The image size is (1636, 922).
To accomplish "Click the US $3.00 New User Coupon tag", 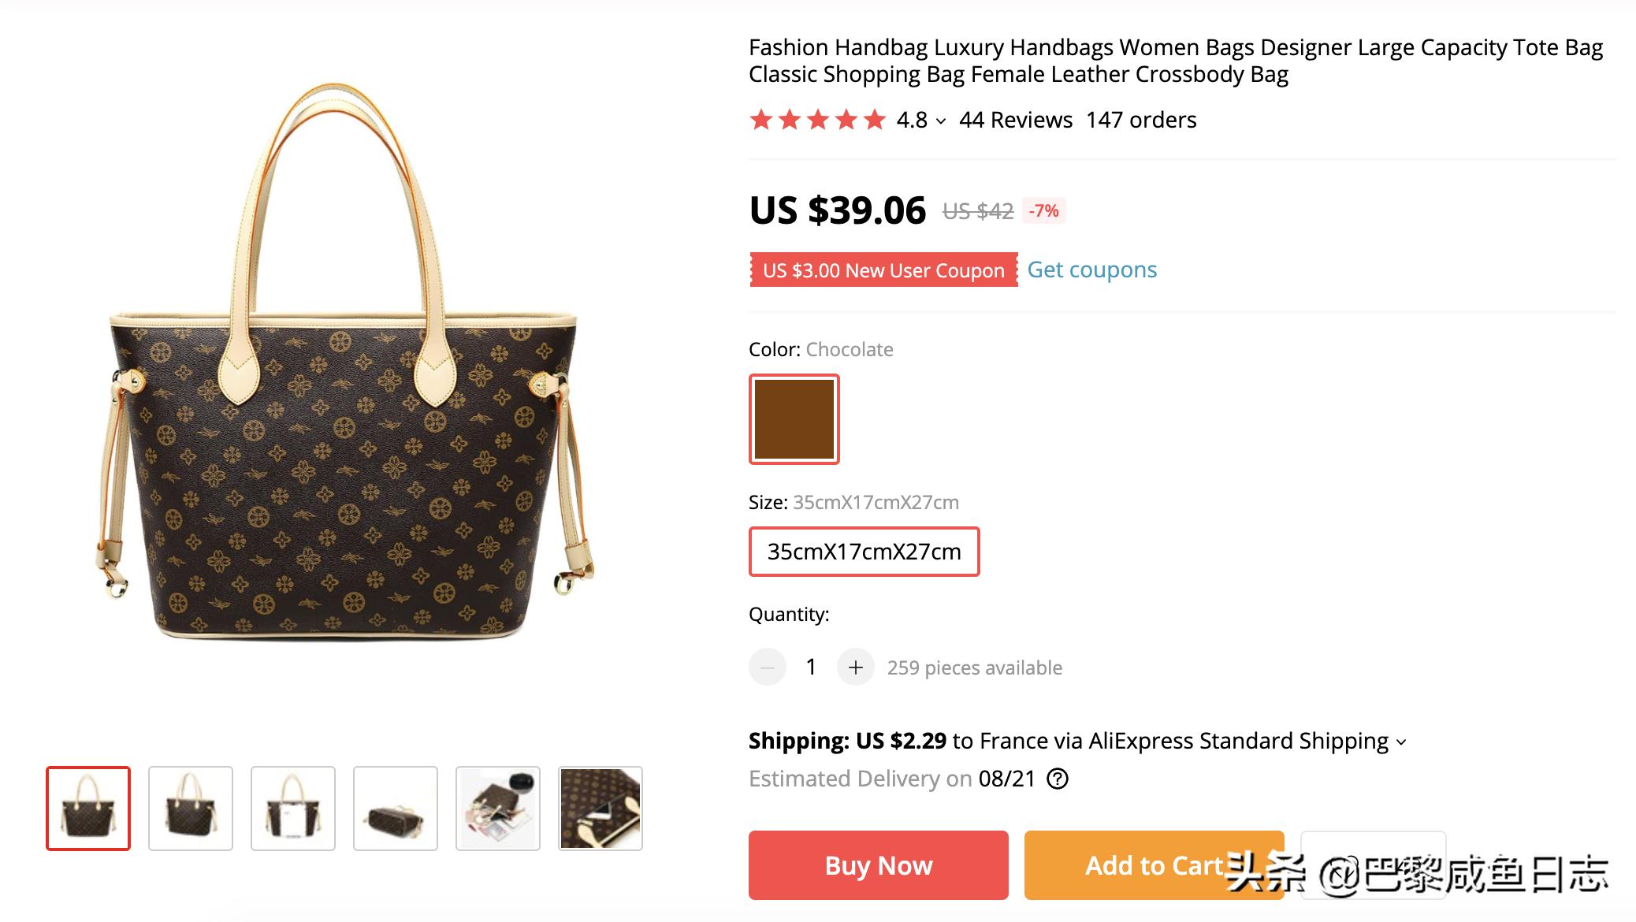I will 883,270.
